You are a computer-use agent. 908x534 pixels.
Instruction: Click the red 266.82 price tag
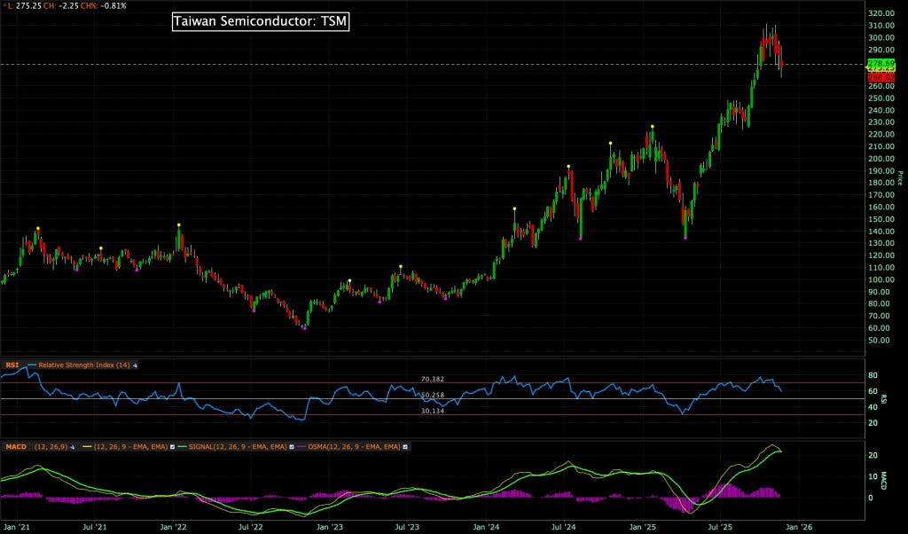[881, 77]
